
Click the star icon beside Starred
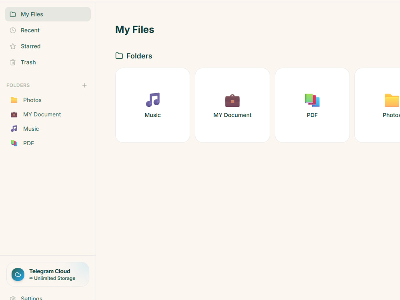(13, 46)
